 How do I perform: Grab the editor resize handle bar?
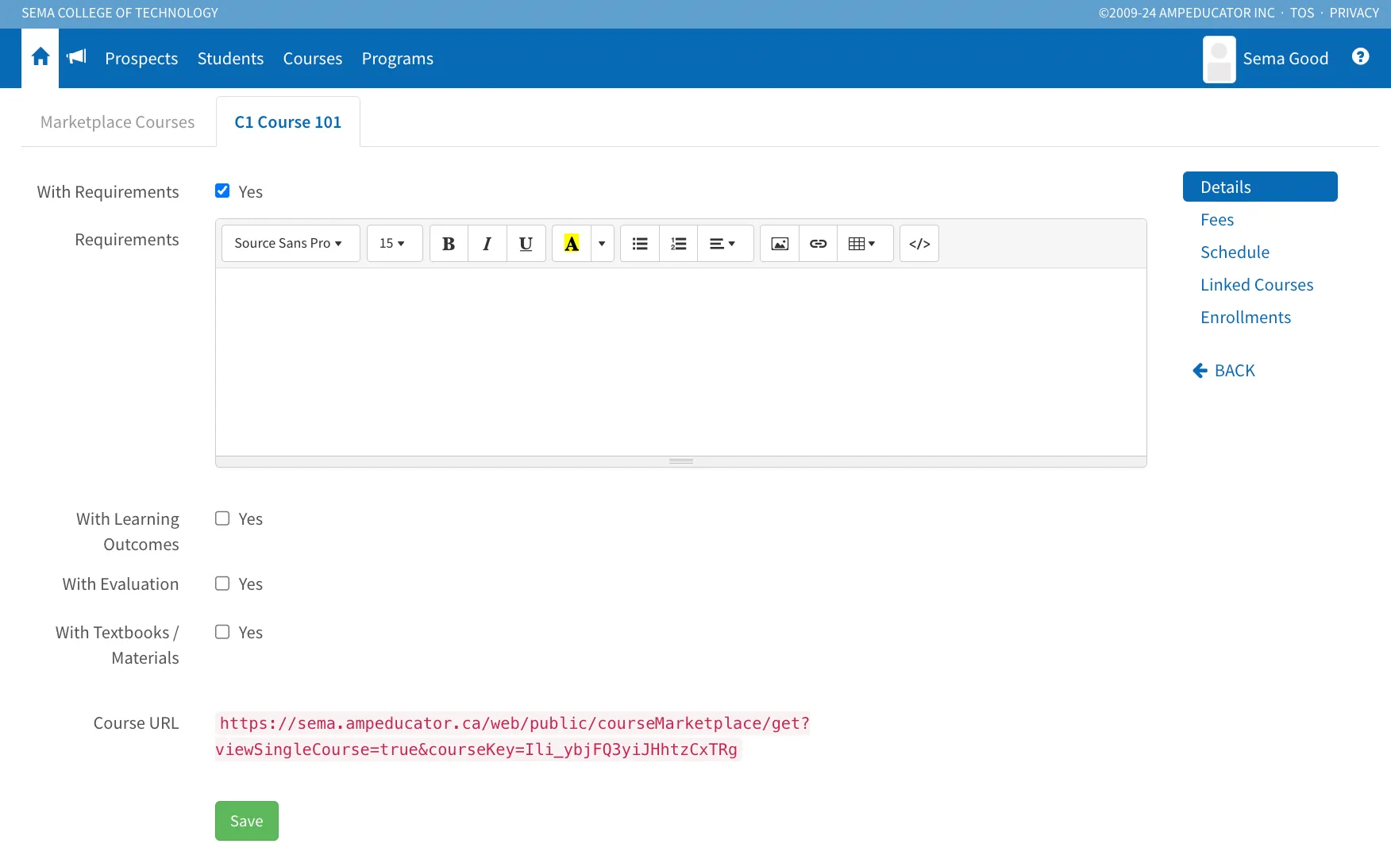pyautogui.click(x=681, y=461)
